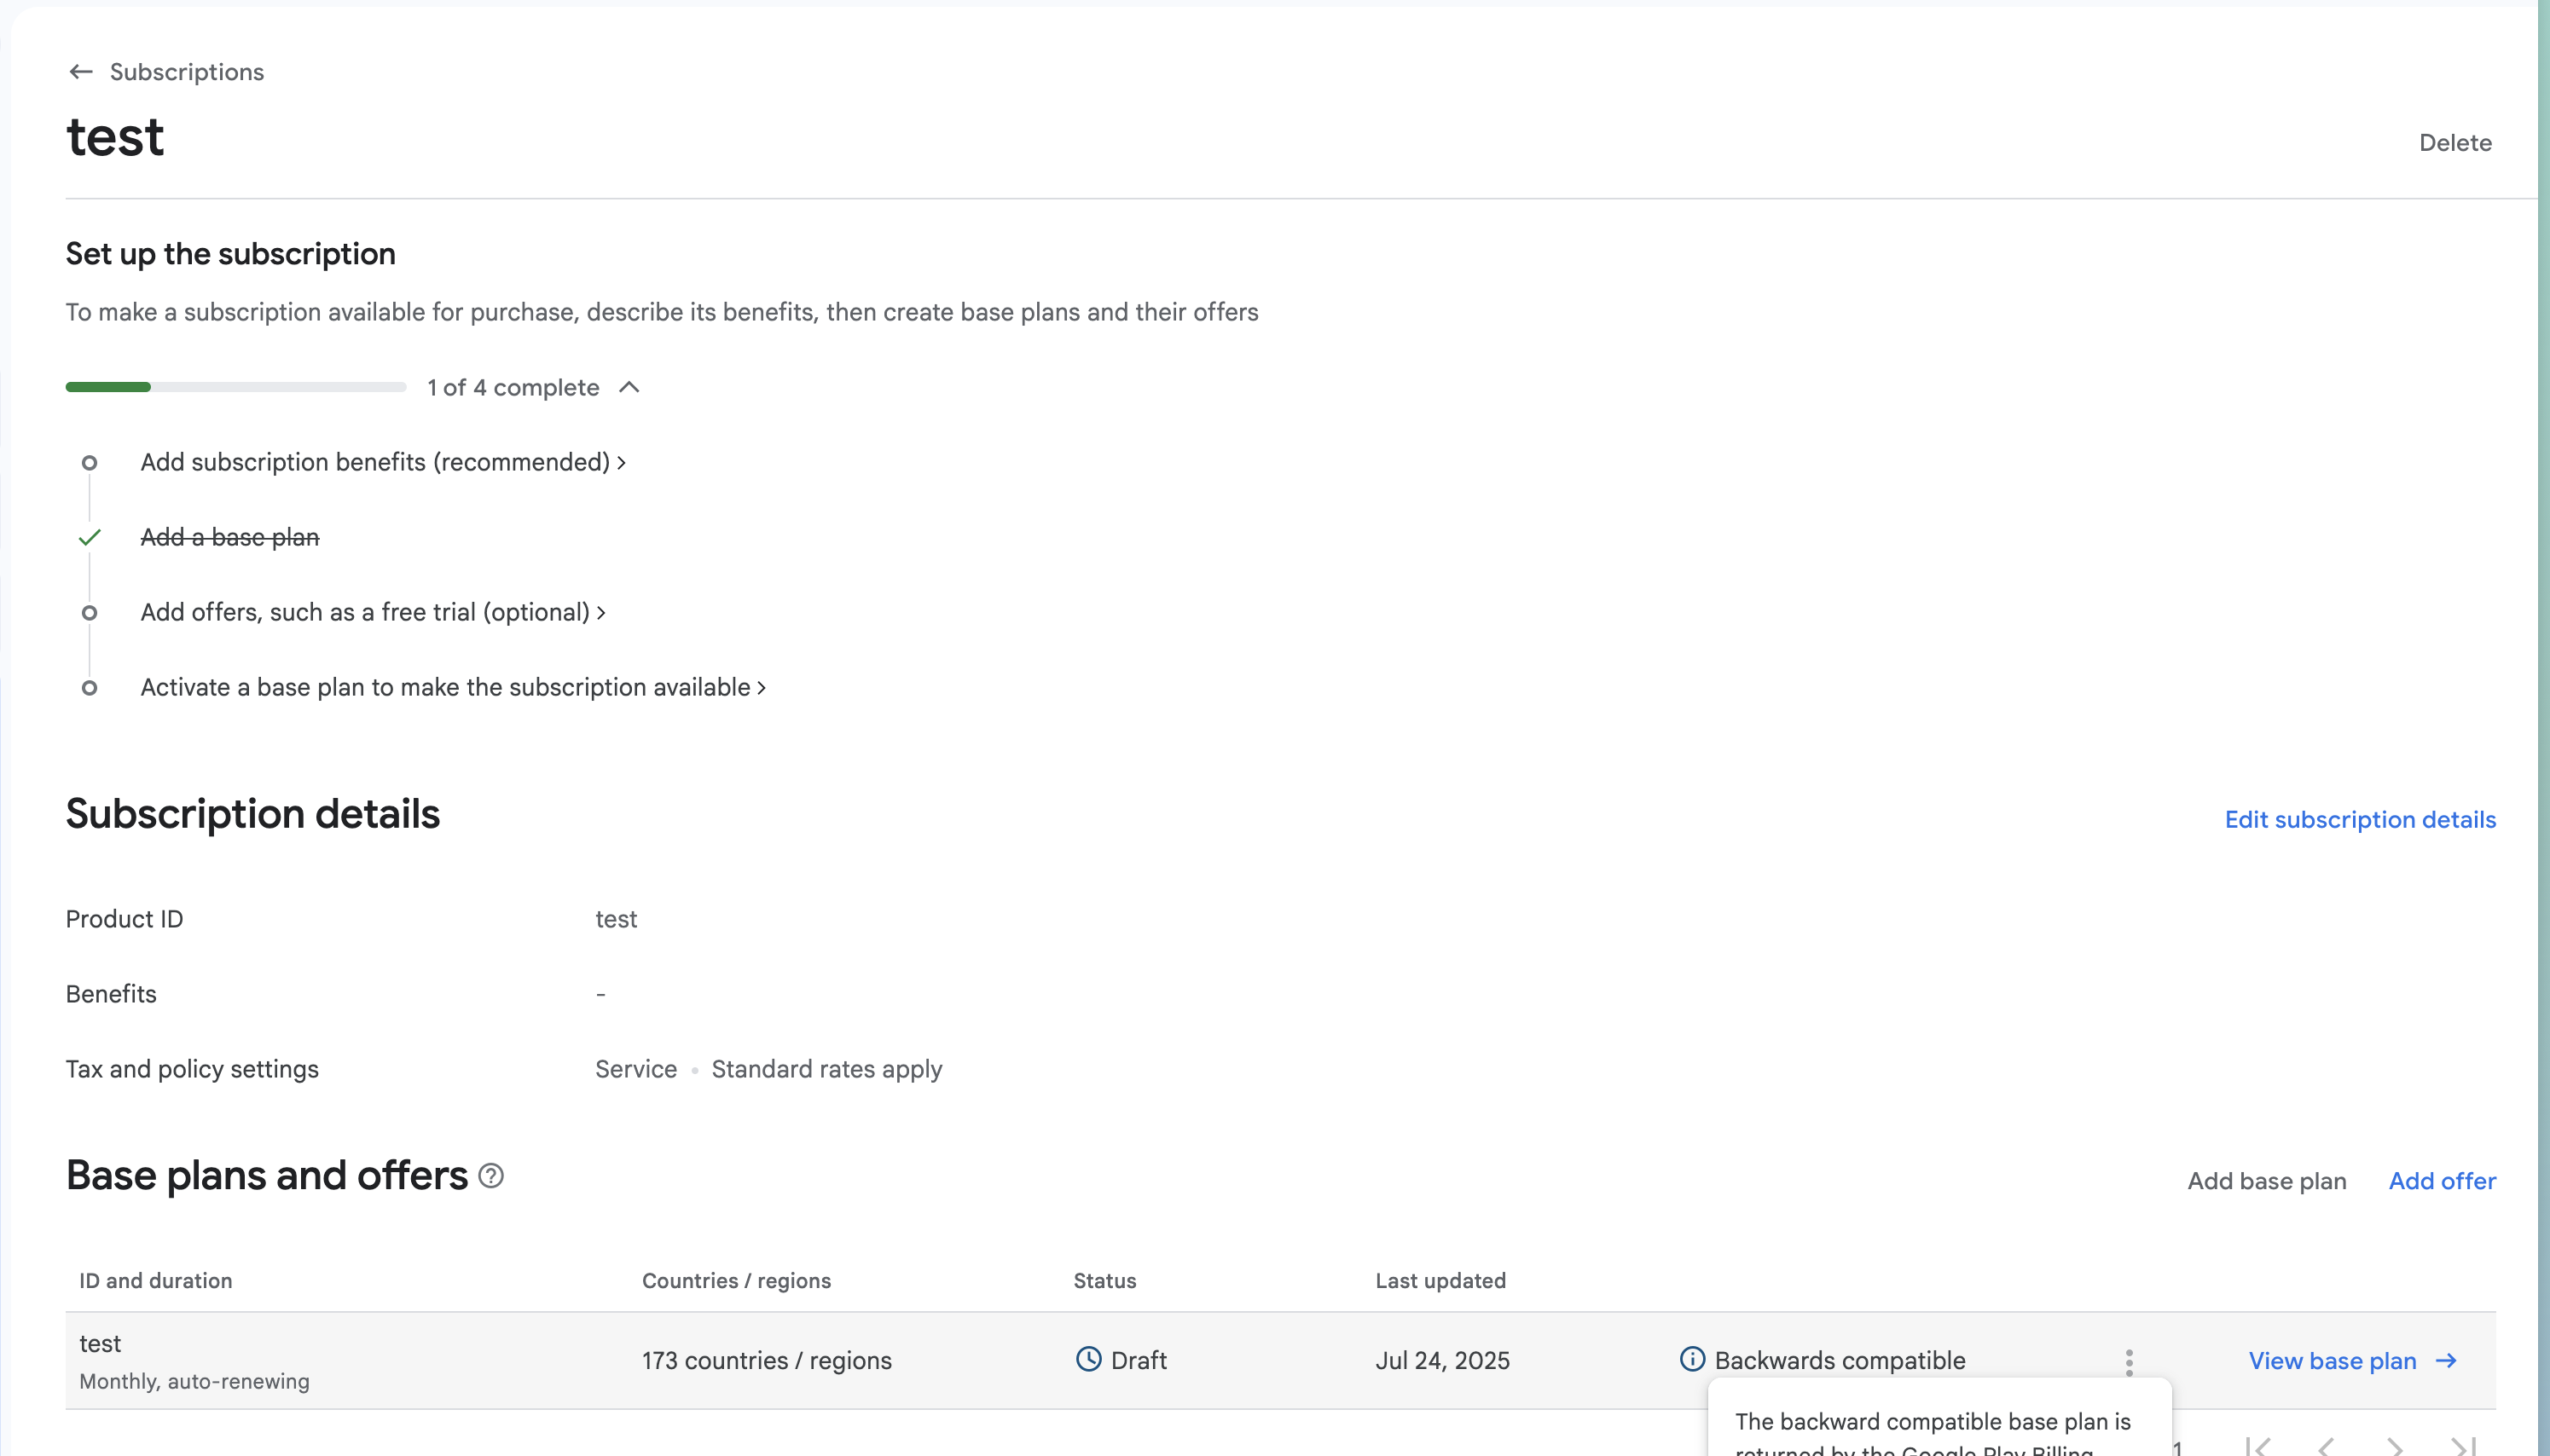
Task: Click the Draft status clock icon
Action: point(1088,1360)
